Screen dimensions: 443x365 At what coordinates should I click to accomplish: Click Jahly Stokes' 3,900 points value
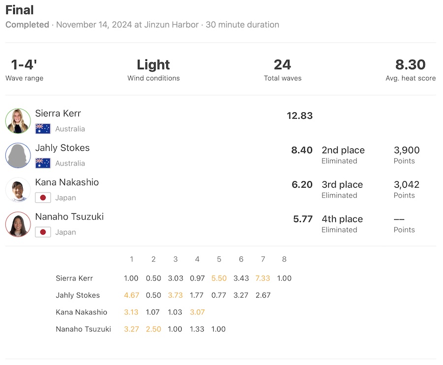click(x=407, y=150)
